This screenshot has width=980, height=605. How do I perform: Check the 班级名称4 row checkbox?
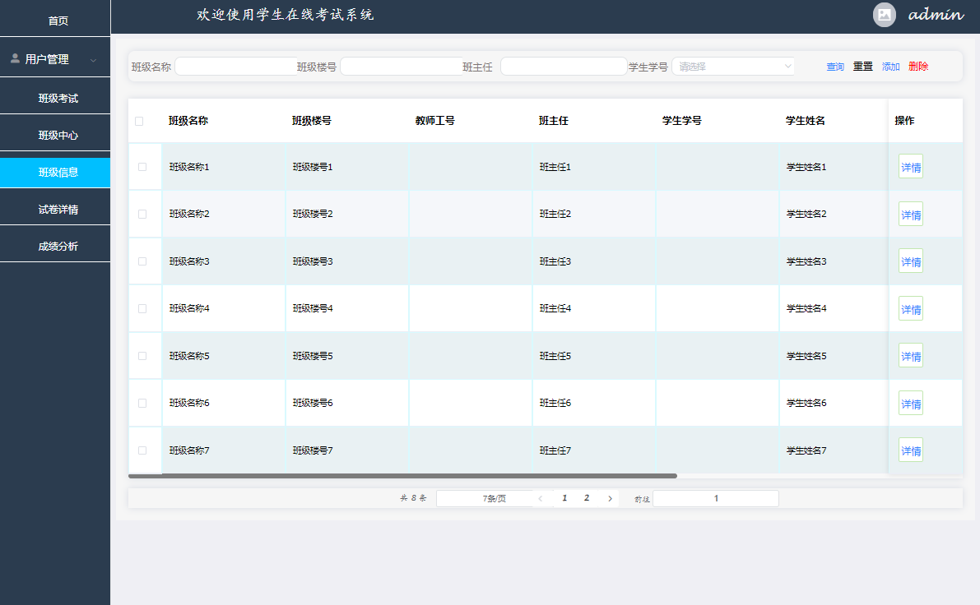point(142,308)
